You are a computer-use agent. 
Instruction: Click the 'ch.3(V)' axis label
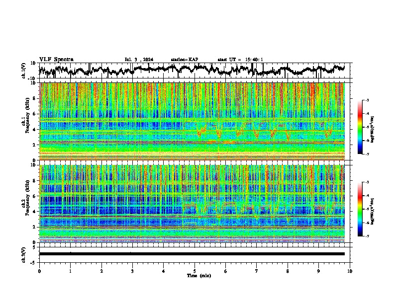[24, 255]
